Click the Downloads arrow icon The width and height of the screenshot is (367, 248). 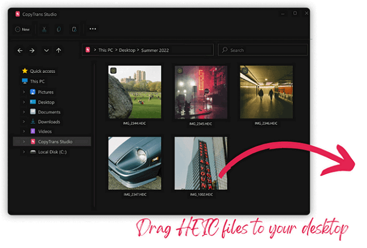33,121
